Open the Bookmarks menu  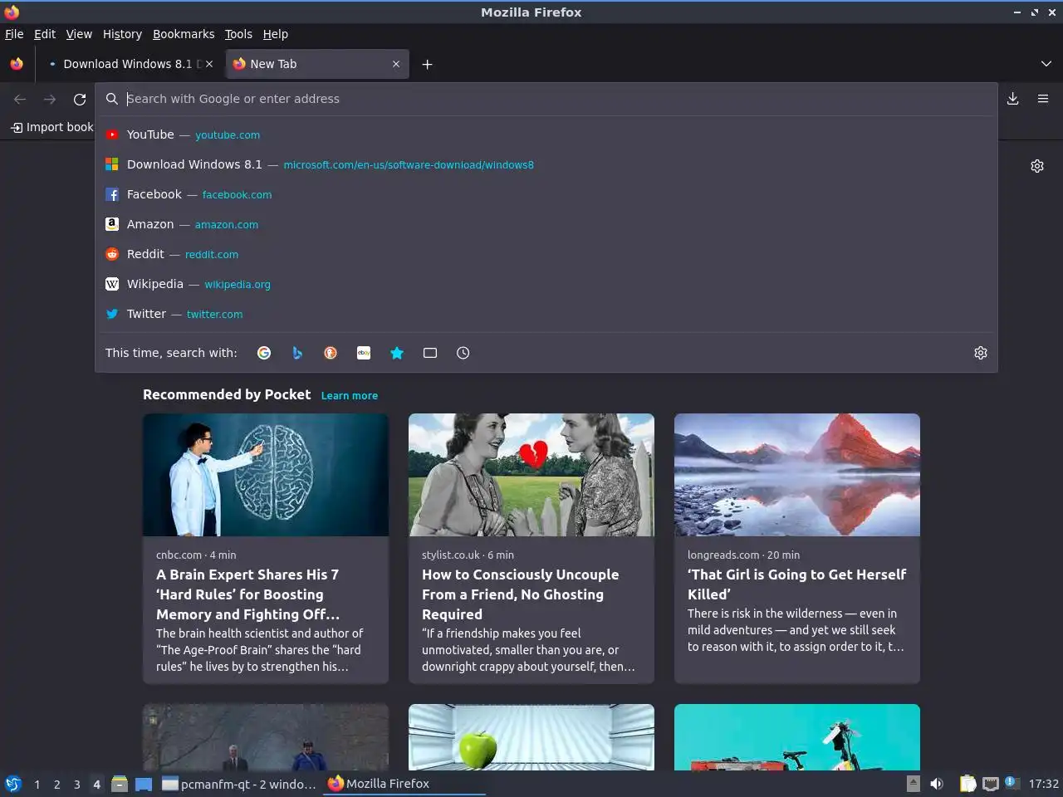pos(184,34)
